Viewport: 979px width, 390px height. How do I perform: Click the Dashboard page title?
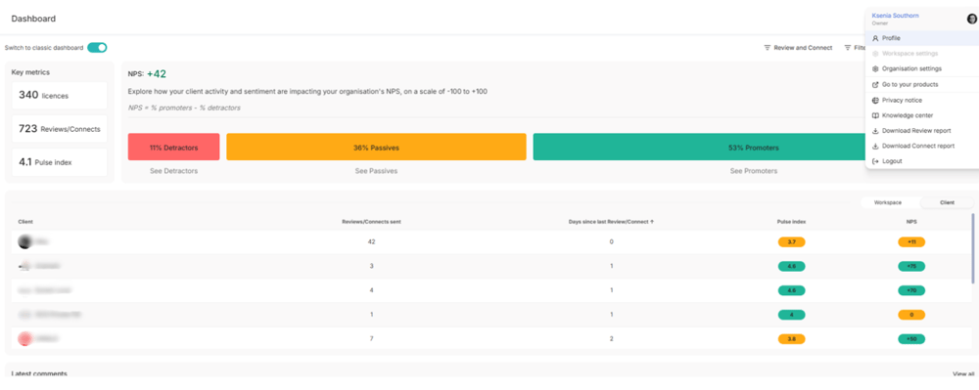coord(33,19)
